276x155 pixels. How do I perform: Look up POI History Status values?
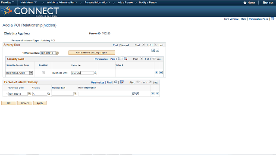[49, 94]
